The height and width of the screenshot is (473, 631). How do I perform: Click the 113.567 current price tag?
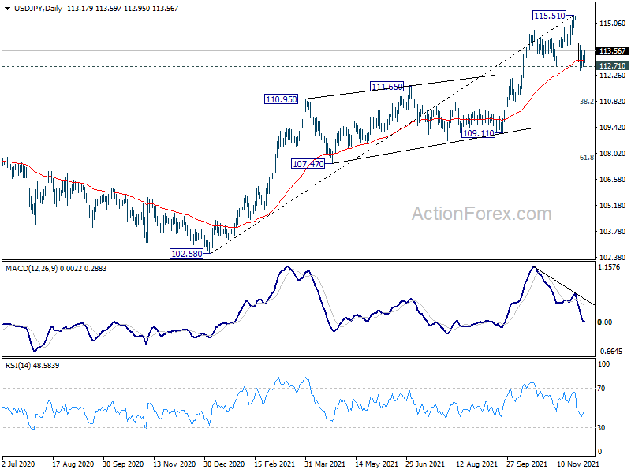(x=613, y=50)
